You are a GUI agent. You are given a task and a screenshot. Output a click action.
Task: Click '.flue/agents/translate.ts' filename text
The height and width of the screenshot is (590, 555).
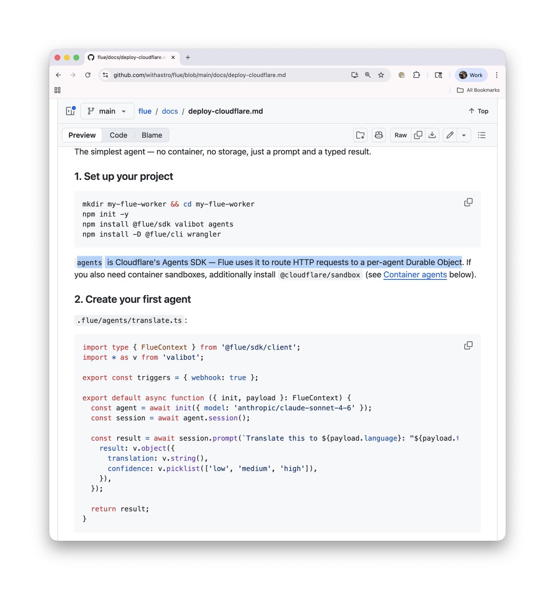(129, 321)
